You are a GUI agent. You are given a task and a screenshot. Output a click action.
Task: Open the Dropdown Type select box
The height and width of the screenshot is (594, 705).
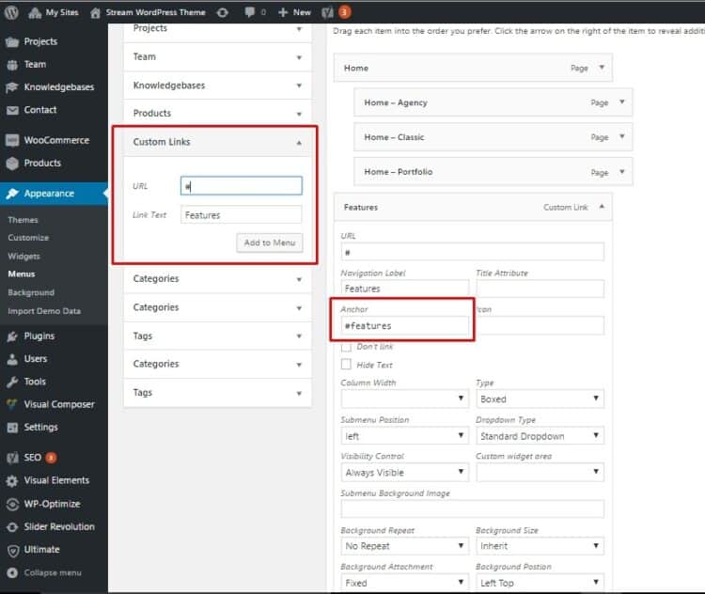tap(540, 436)
